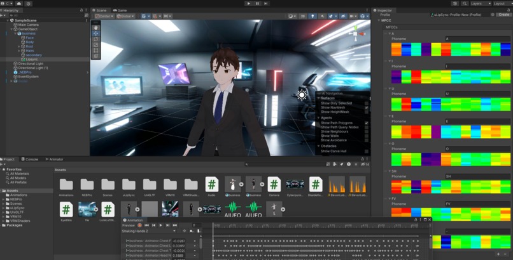Enable Show HeightMesh checkbox
513x260 pixels.
click(x=367, y=112)
